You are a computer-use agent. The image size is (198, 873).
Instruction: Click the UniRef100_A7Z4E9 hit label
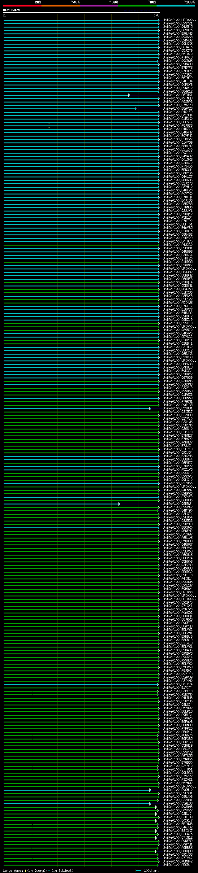[177, 496]
